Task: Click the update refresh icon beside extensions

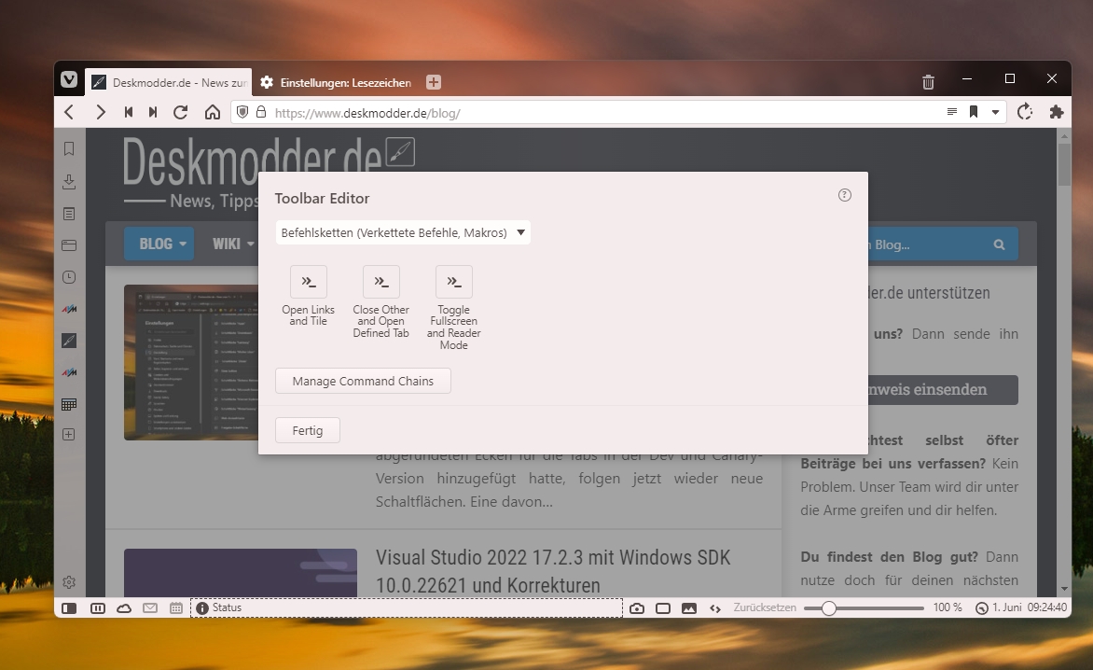Action: pos(1025,112)
